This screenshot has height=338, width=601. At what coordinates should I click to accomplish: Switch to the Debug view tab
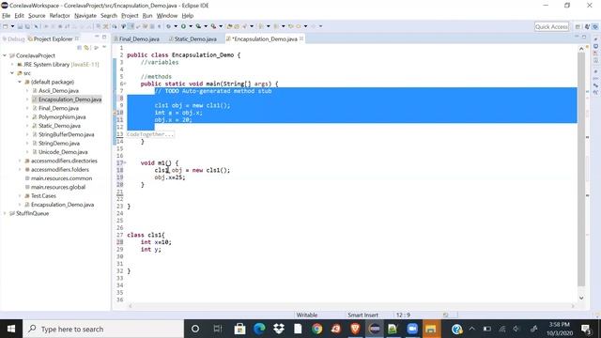click(13, 39)
